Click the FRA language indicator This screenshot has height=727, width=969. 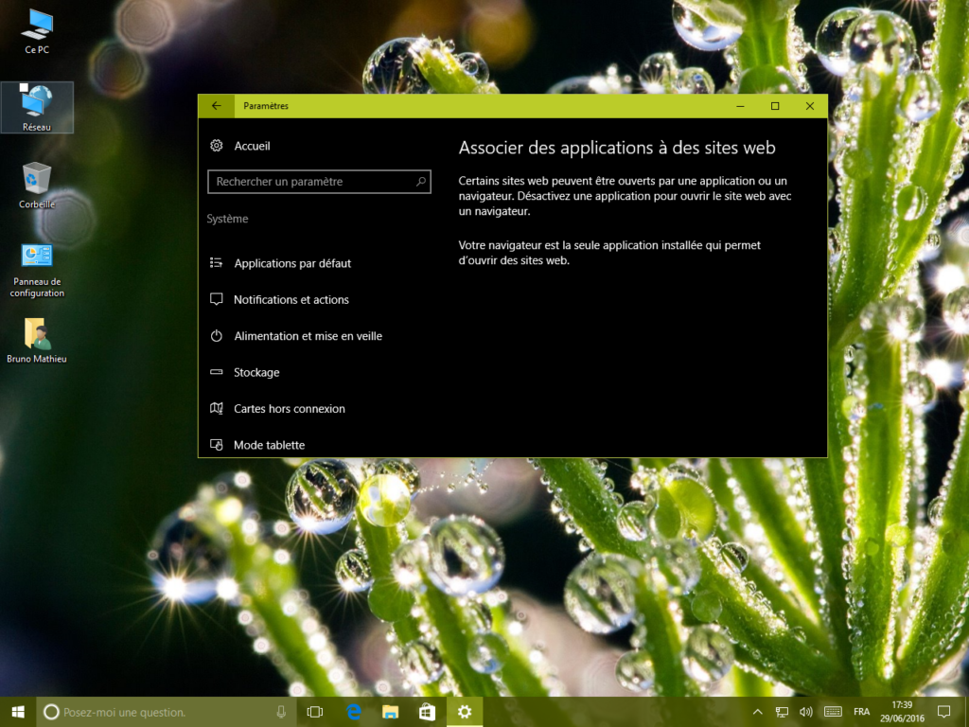[x=861, y=712]
